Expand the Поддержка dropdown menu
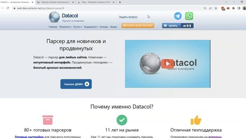 pos(91,27)
